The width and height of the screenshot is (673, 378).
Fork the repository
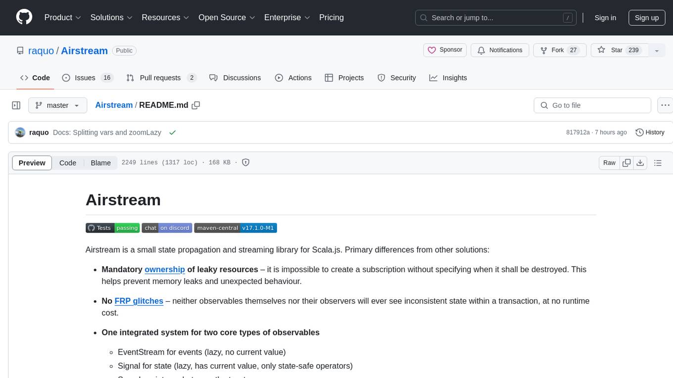point(560,50)
